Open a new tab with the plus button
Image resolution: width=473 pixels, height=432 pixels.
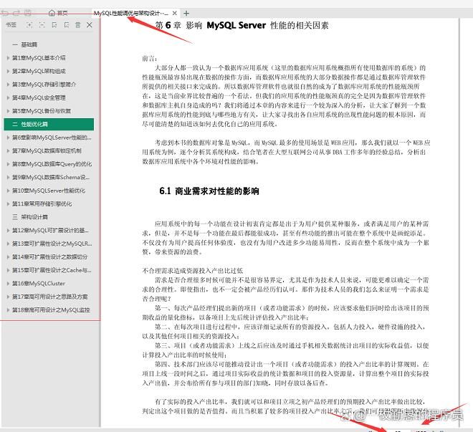(186, 14)
